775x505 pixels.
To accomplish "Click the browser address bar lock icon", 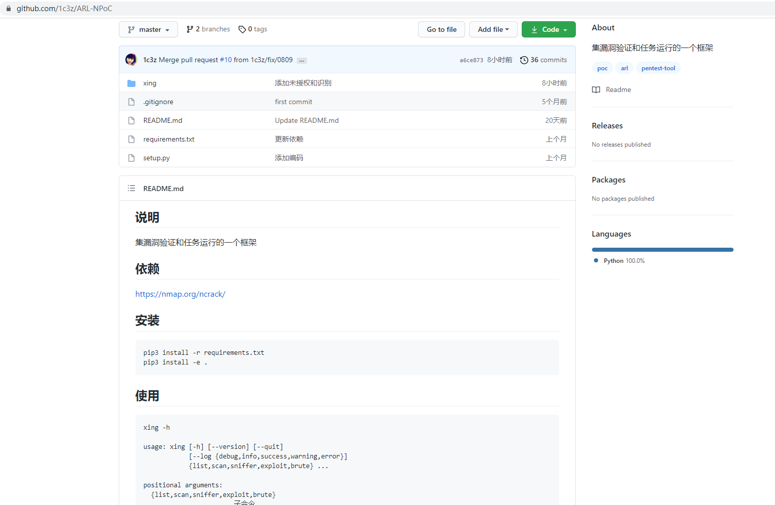I will 9,9.
